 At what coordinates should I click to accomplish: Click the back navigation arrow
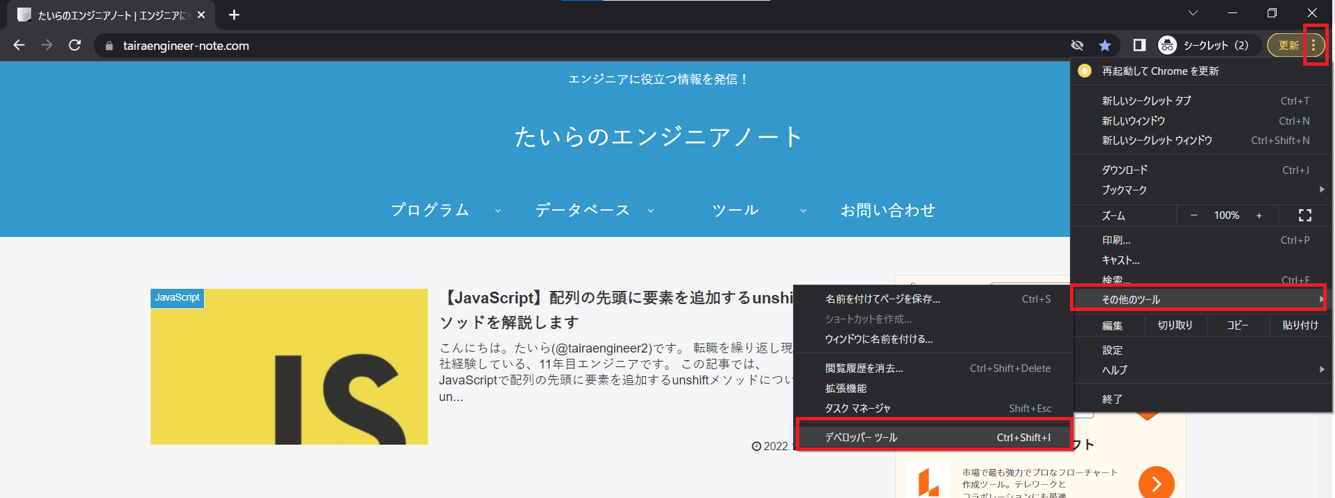tap(19, 46)
